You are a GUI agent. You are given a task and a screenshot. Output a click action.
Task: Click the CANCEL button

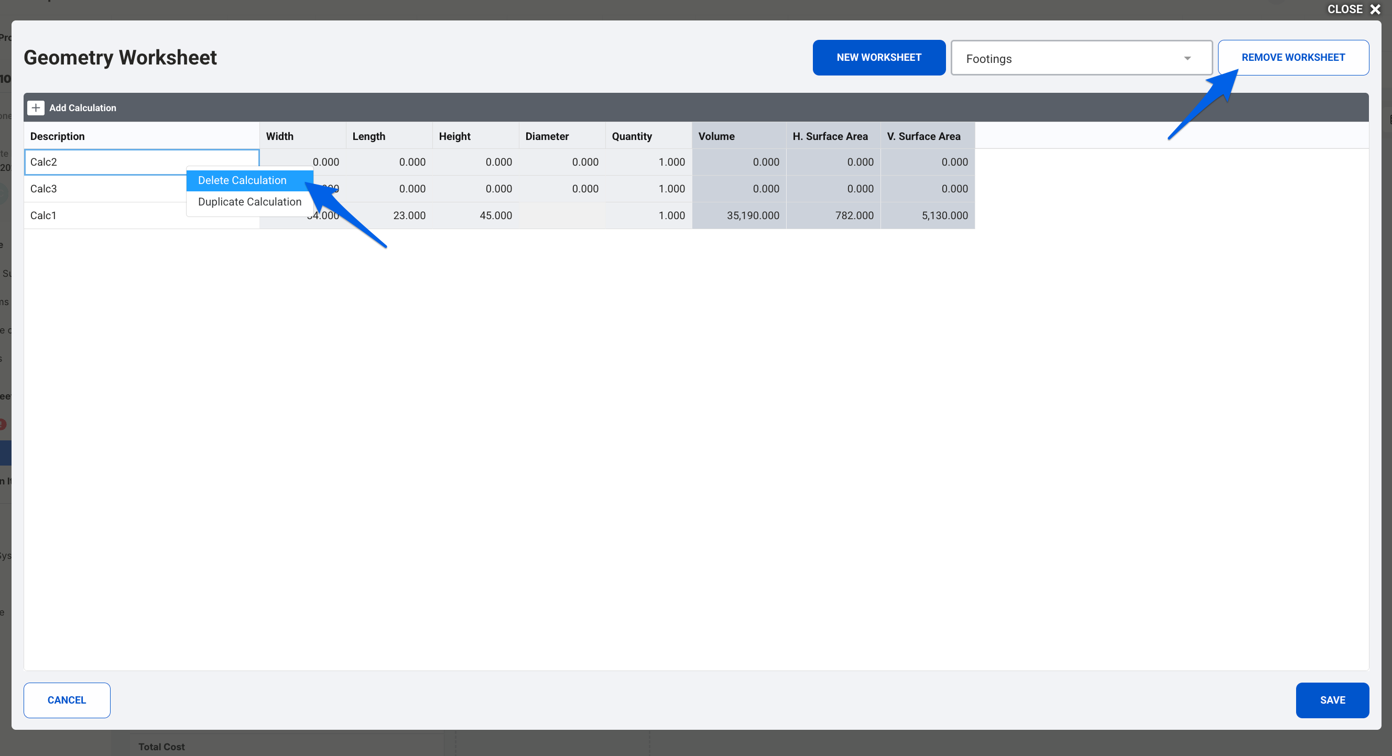click(x=67, y=700)
